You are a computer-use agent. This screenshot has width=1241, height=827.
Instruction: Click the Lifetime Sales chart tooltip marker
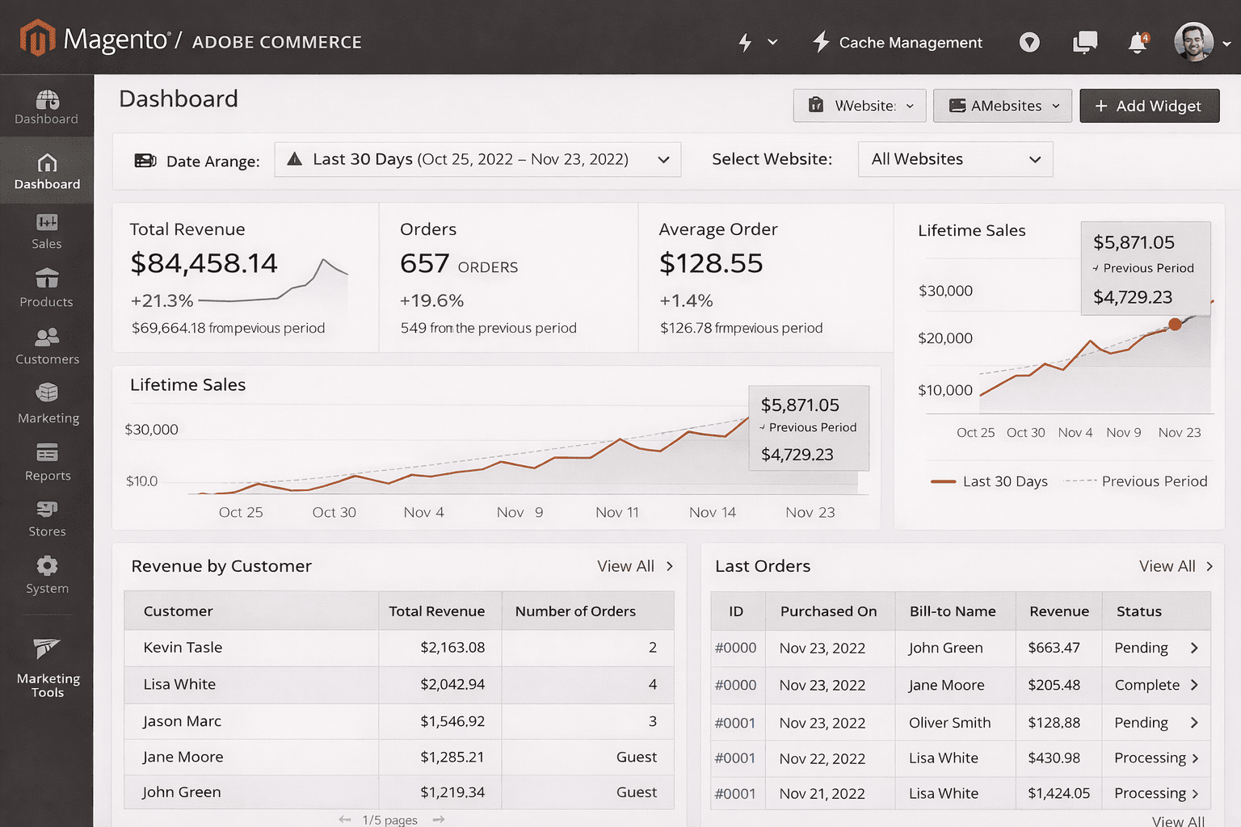1176,324
